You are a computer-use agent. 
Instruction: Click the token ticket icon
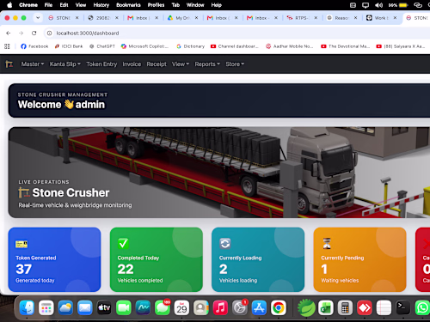tap(21, 244)
